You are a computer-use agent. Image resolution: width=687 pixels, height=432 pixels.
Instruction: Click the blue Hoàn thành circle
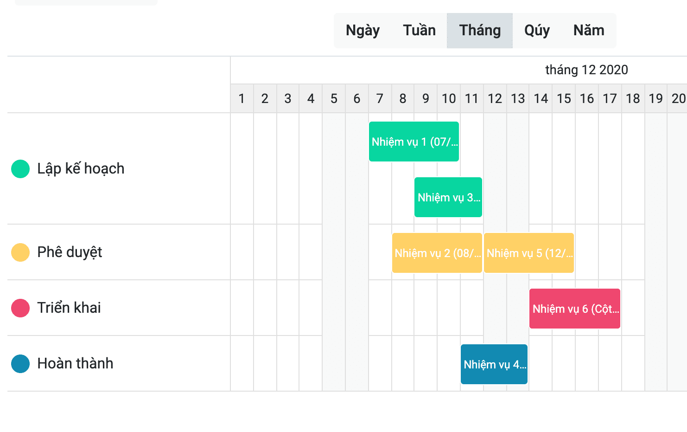click(20, 364)
